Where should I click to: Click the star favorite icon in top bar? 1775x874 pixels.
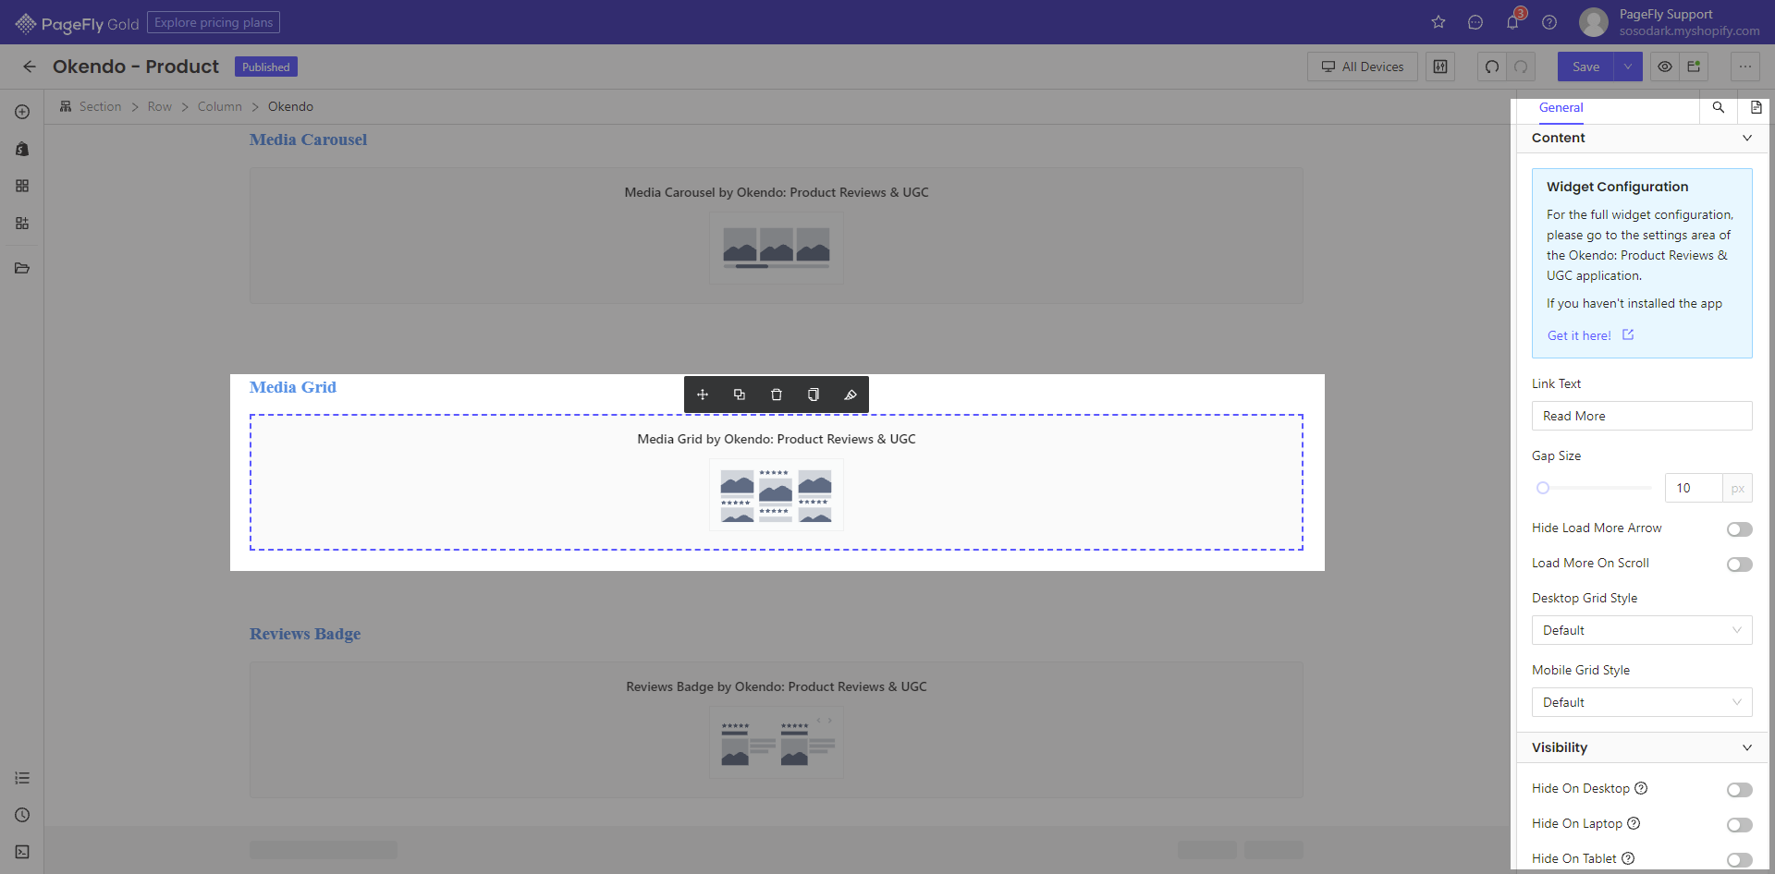pyautogui.click(x=1438, y=22)
